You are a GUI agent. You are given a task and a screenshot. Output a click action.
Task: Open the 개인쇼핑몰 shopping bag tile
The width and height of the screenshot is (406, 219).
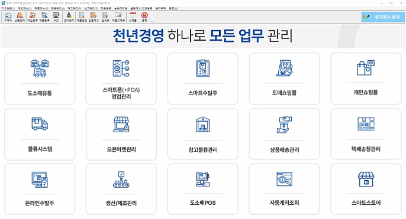tap(366, 79)
